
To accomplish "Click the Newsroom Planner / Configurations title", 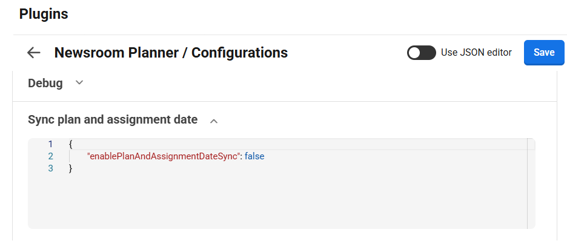I will [x=171, y=53].
